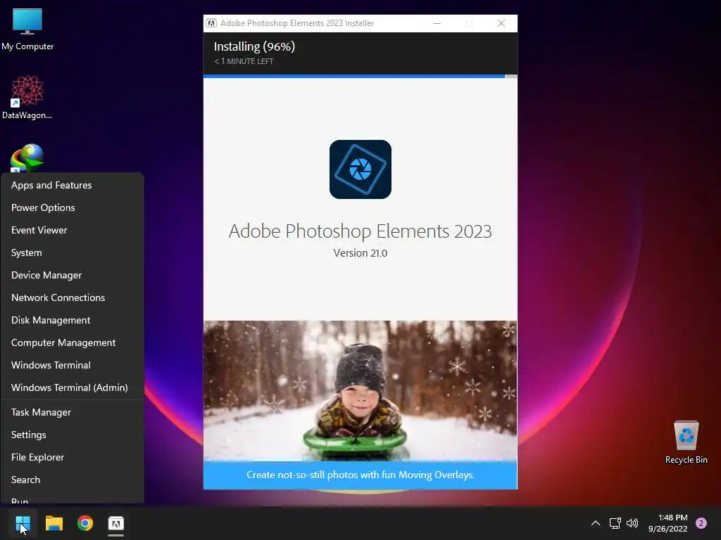This screenshot has height=540, width=721.
Task: Open File Explorer from the taskbar
Action: pyautogui.click(x=54, y=523)
